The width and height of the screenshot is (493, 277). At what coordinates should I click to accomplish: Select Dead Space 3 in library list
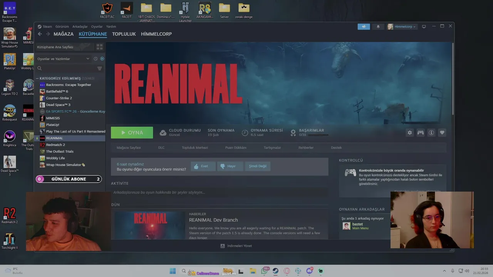pyautogui.click(x=70, y=105)
